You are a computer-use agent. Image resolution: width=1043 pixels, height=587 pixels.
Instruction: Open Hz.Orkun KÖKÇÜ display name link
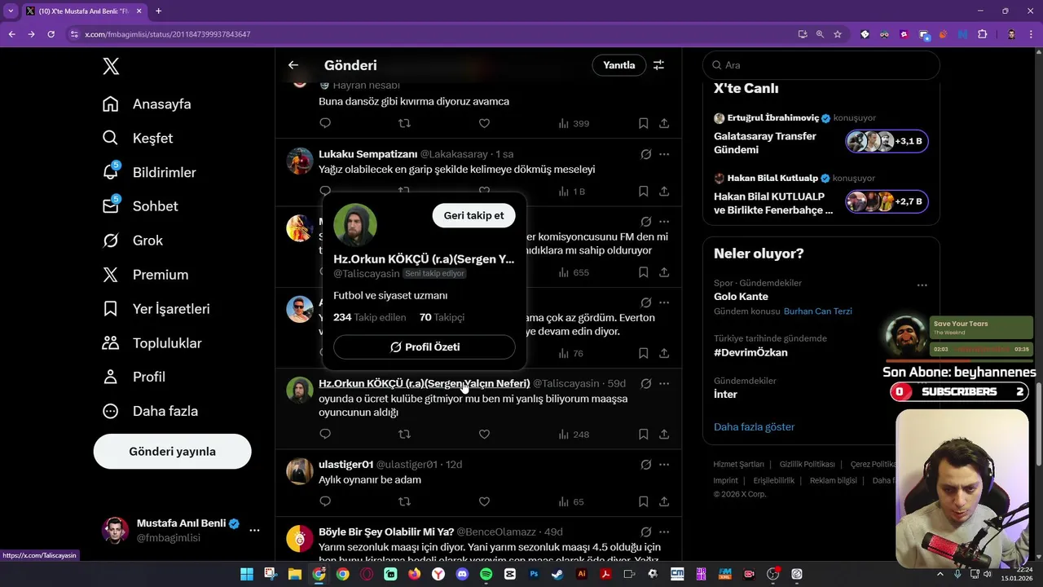[x=424, y=383]
